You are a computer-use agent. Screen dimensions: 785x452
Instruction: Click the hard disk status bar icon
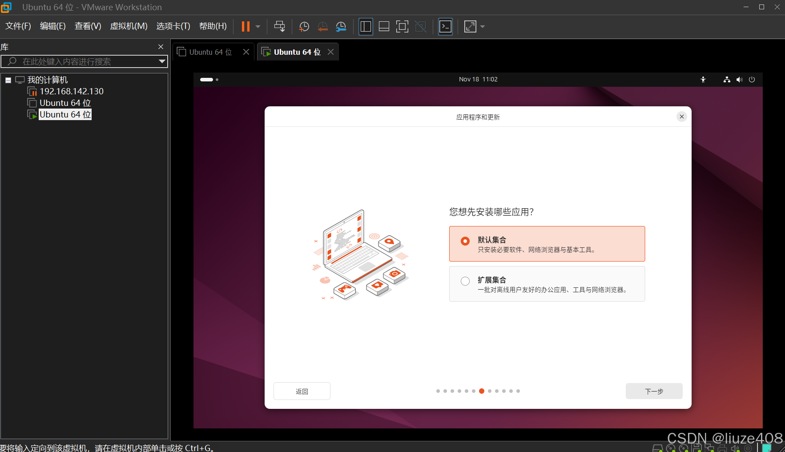click(x=658, y=448)
